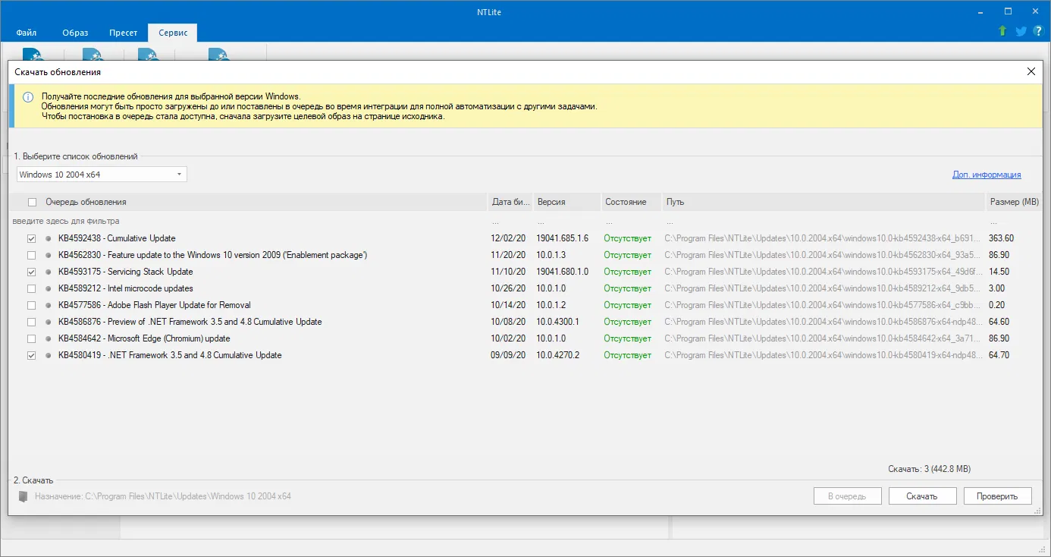The height and width of the screenshot is (557, 1051).
Task: Click the info icon in the yellow banner
Action: (28, 97)
